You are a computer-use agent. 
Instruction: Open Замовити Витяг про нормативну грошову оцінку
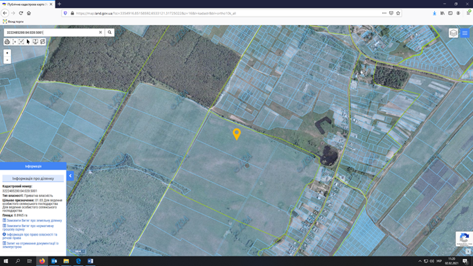(x=28, y=227)
